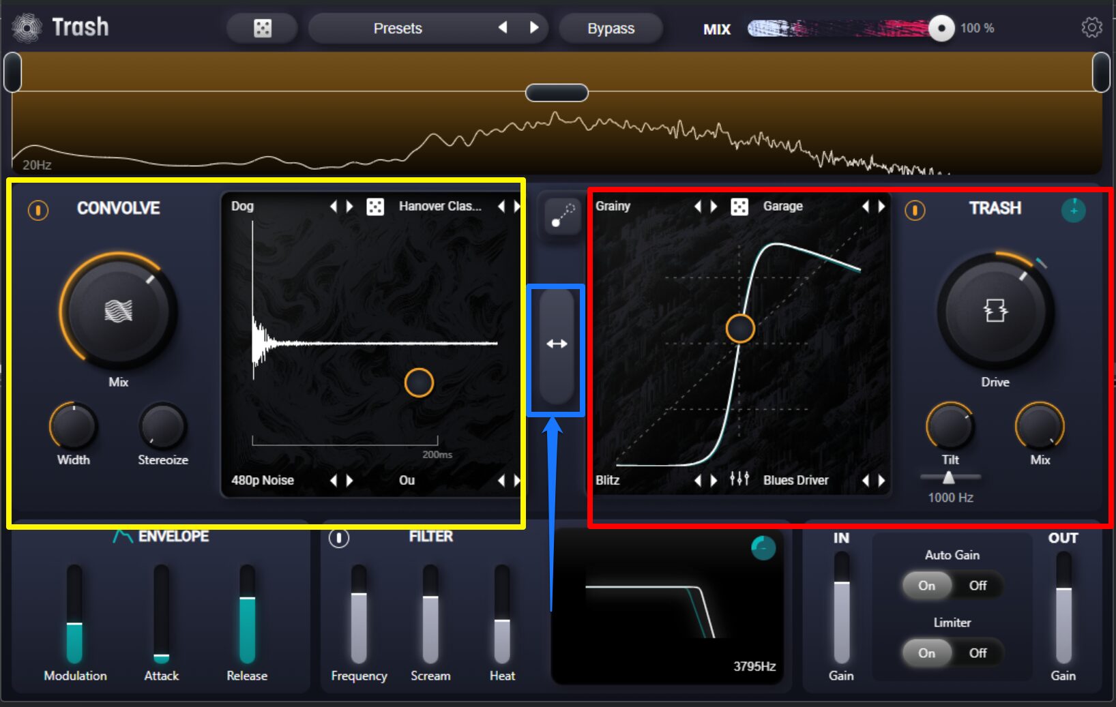Adjust the Envelope Release slider

(x=247, y=614)
